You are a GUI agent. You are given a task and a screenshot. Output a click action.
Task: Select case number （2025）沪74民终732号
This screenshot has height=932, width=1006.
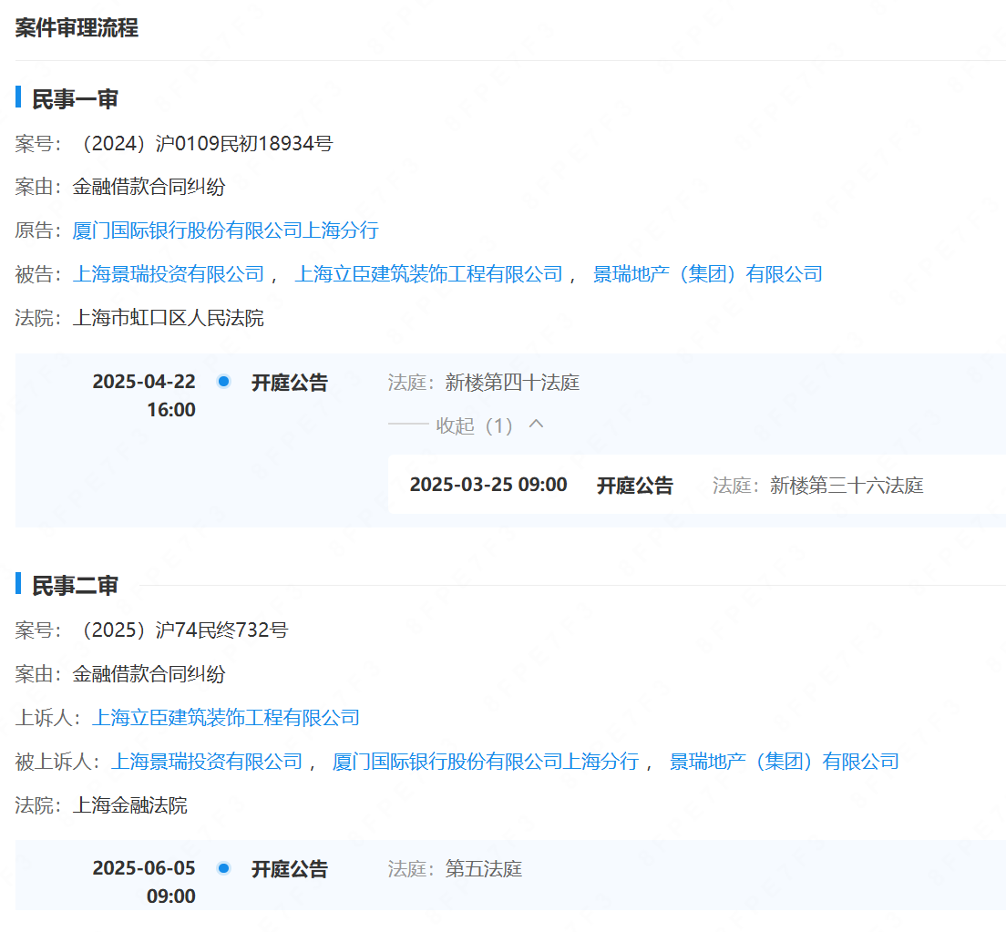point(181,630)
